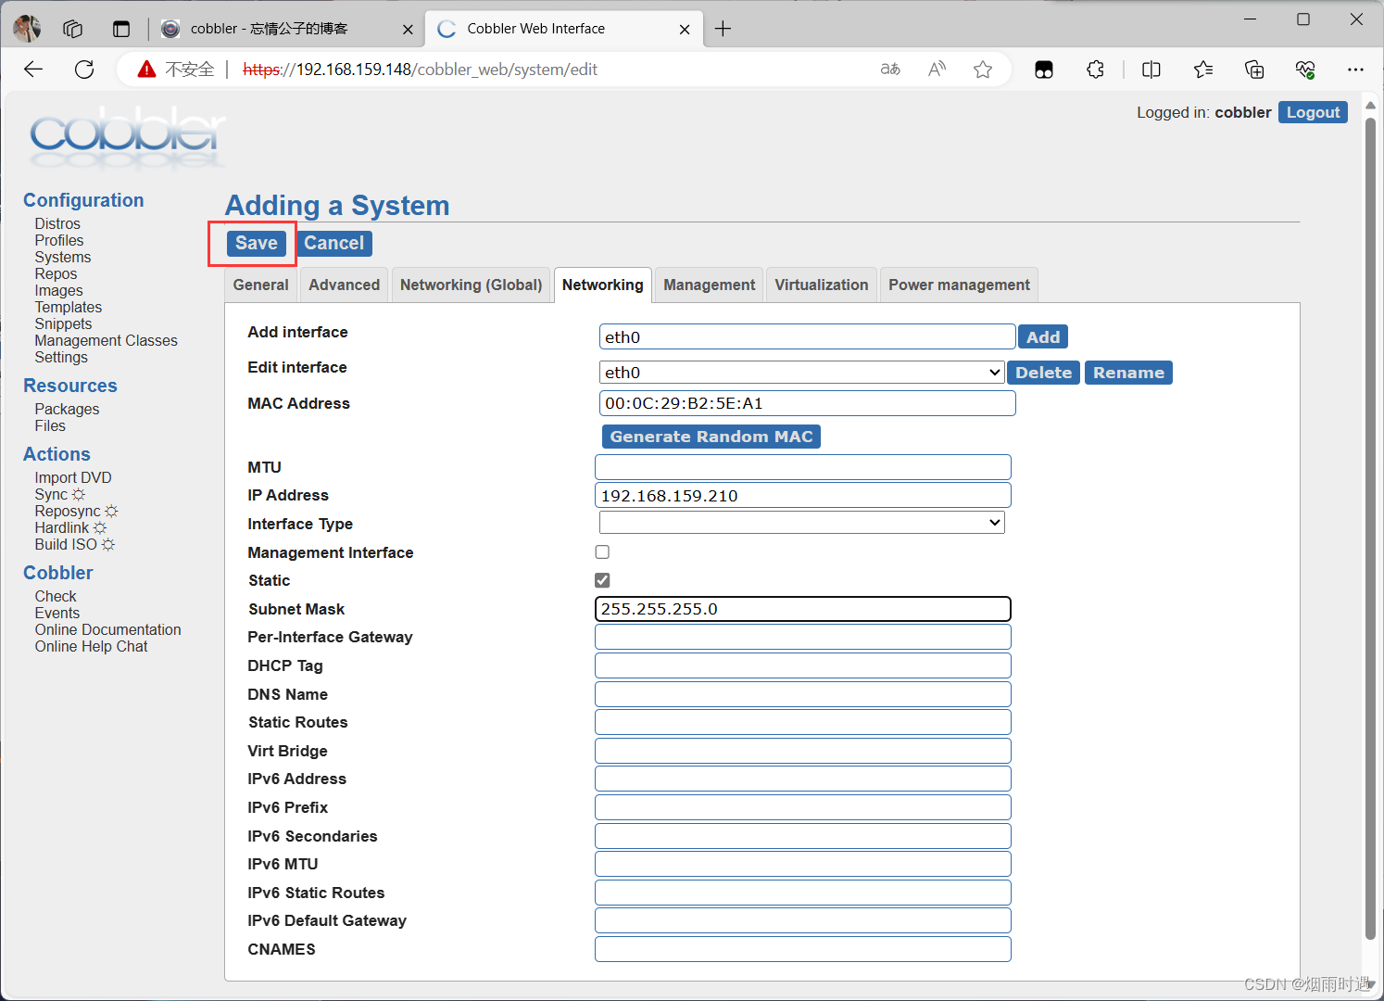Image resolution: width=1384 pixels, height=1001 pixels.
Task: Click the Add interface button
Action: (x=1043, y=337)
